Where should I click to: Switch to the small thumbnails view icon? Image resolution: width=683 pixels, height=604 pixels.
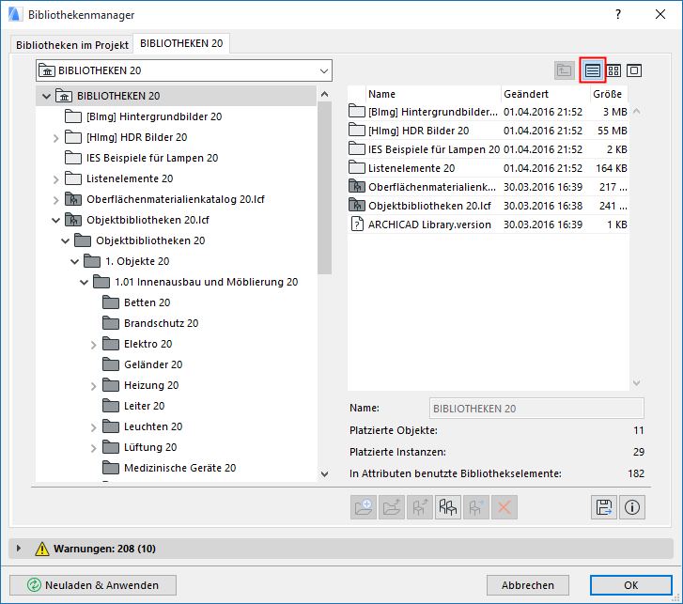click(x=613, y=70)
